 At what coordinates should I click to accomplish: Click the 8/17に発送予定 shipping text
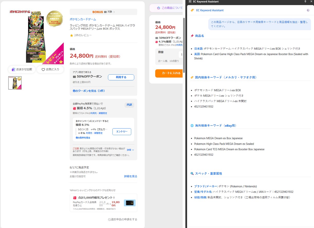[x=79, y=168]
